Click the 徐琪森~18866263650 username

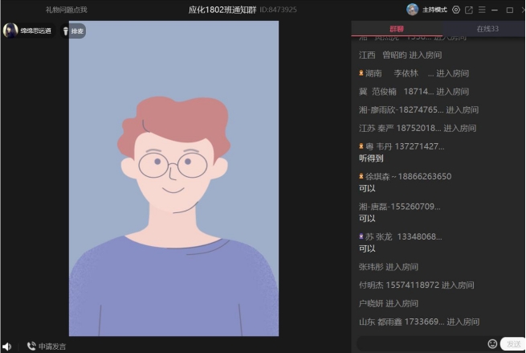click(x=408, y=176)
